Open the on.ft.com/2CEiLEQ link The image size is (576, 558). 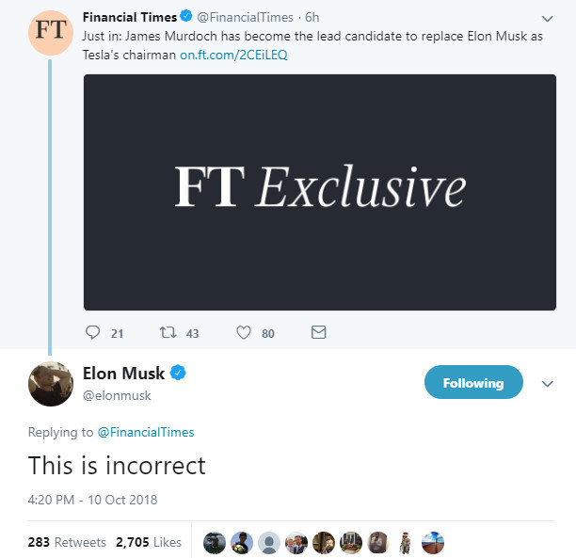[233, 55]
